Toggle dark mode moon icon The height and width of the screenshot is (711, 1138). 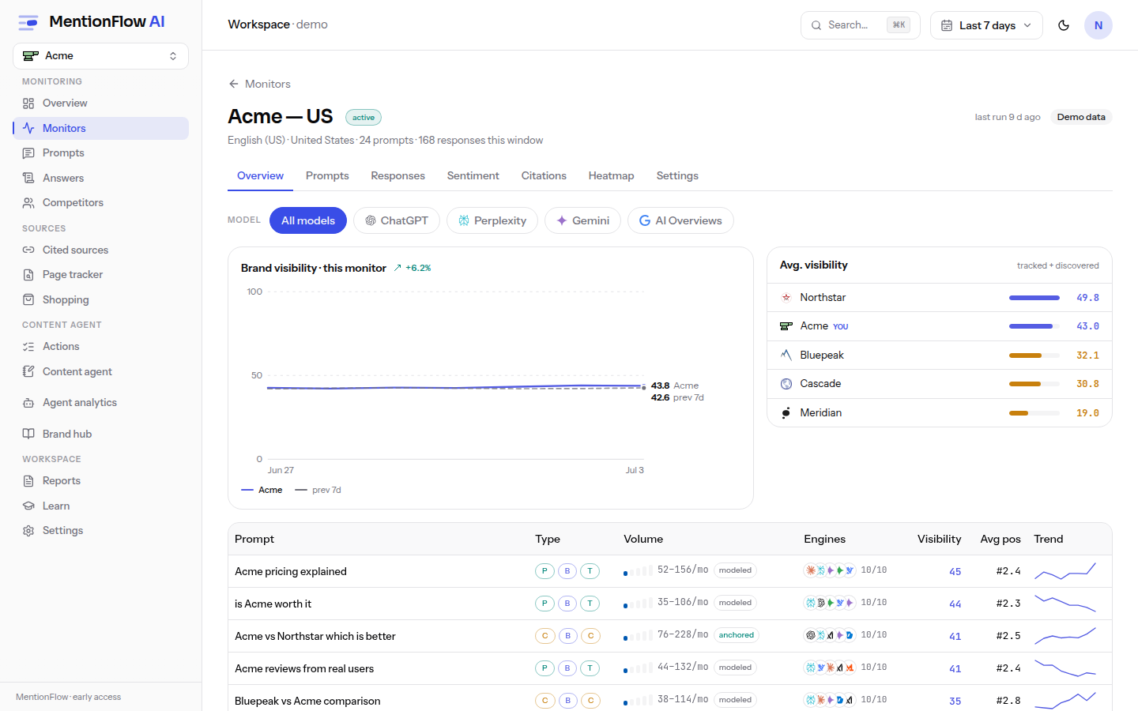click(1064, 25)
